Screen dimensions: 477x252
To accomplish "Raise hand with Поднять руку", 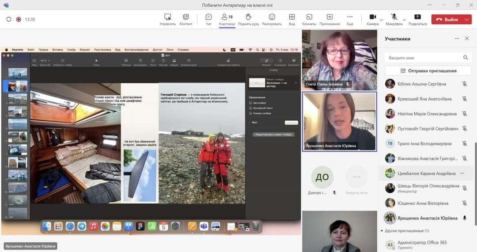I will click(x=248, y=19).
